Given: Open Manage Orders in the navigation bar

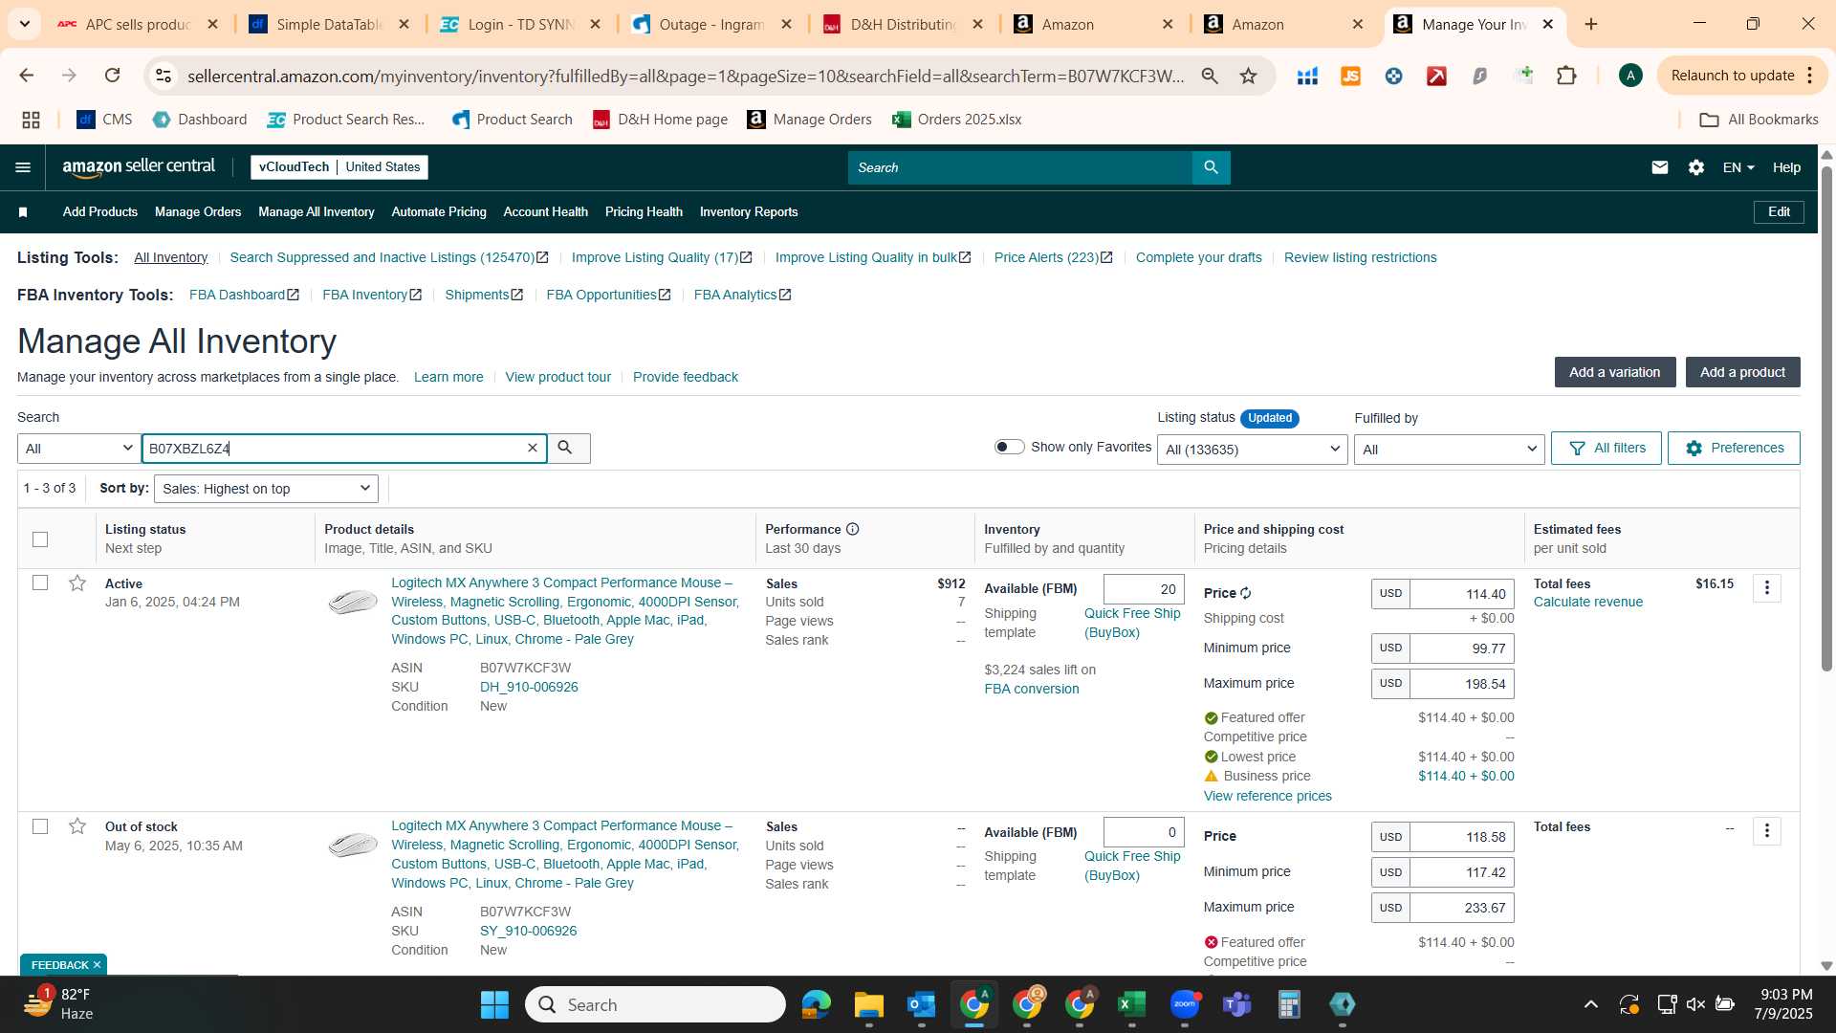Looking at the screenshot, I should 198,212.
